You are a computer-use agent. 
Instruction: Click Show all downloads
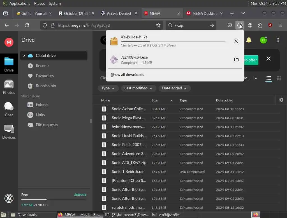coord(128,75)
